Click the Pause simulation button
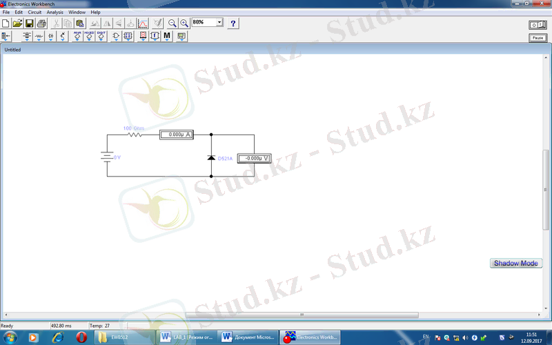 pyautogui.click(x=538, y=38)
